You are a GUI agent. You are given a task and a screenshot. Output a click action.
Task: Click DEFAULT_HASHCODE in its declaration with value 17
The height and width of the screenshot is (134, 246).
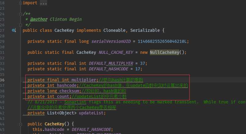coord(108,69)
